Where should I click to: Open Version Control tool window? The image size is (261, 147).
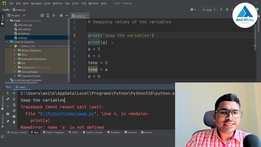(17, 132)
